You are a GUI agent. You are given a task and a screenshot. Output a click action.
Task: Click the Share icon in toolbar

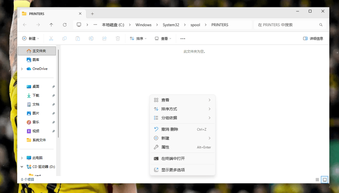pyautogui.click(x=104, y=38)
